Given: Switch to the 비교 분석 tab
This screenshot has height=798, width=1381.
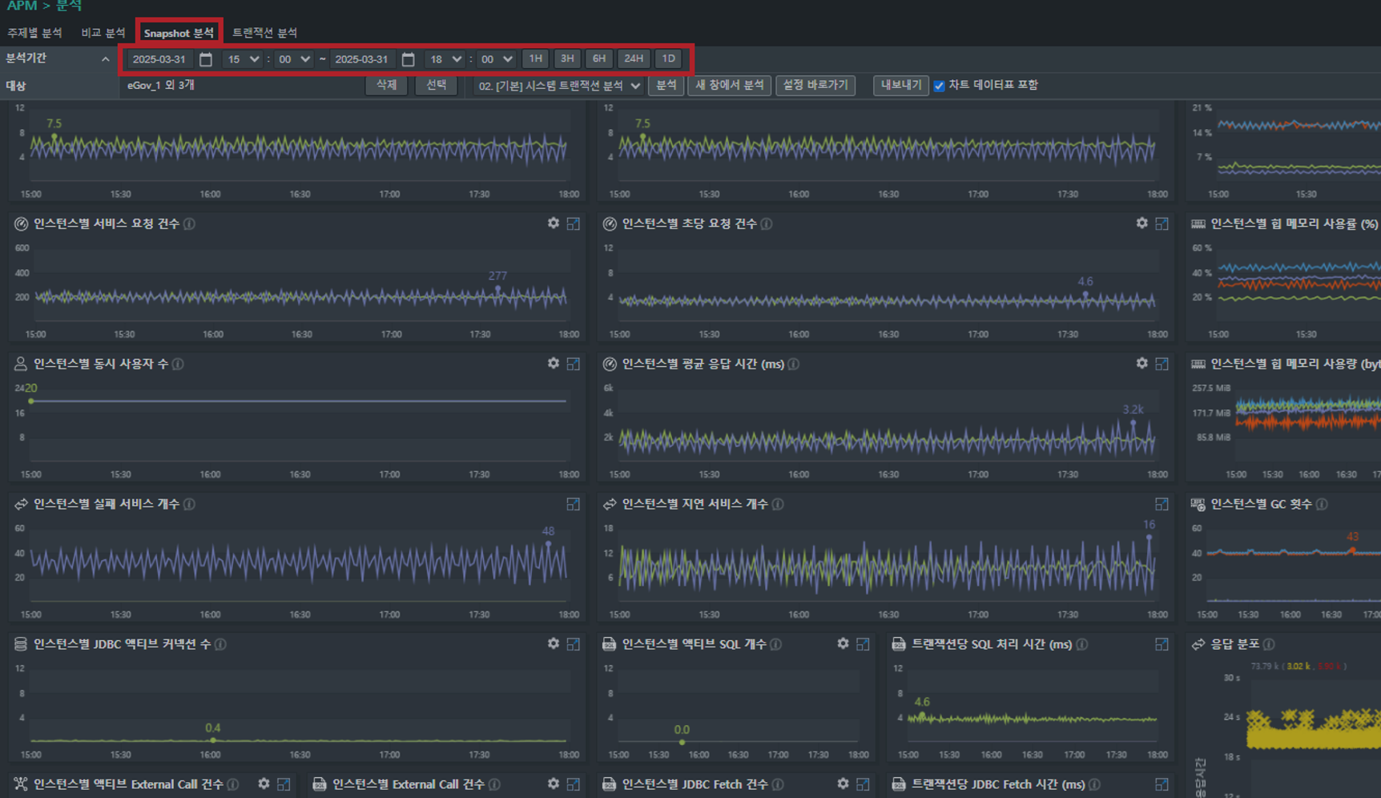Looking at the screenshot, I should [x=103, y=33].
